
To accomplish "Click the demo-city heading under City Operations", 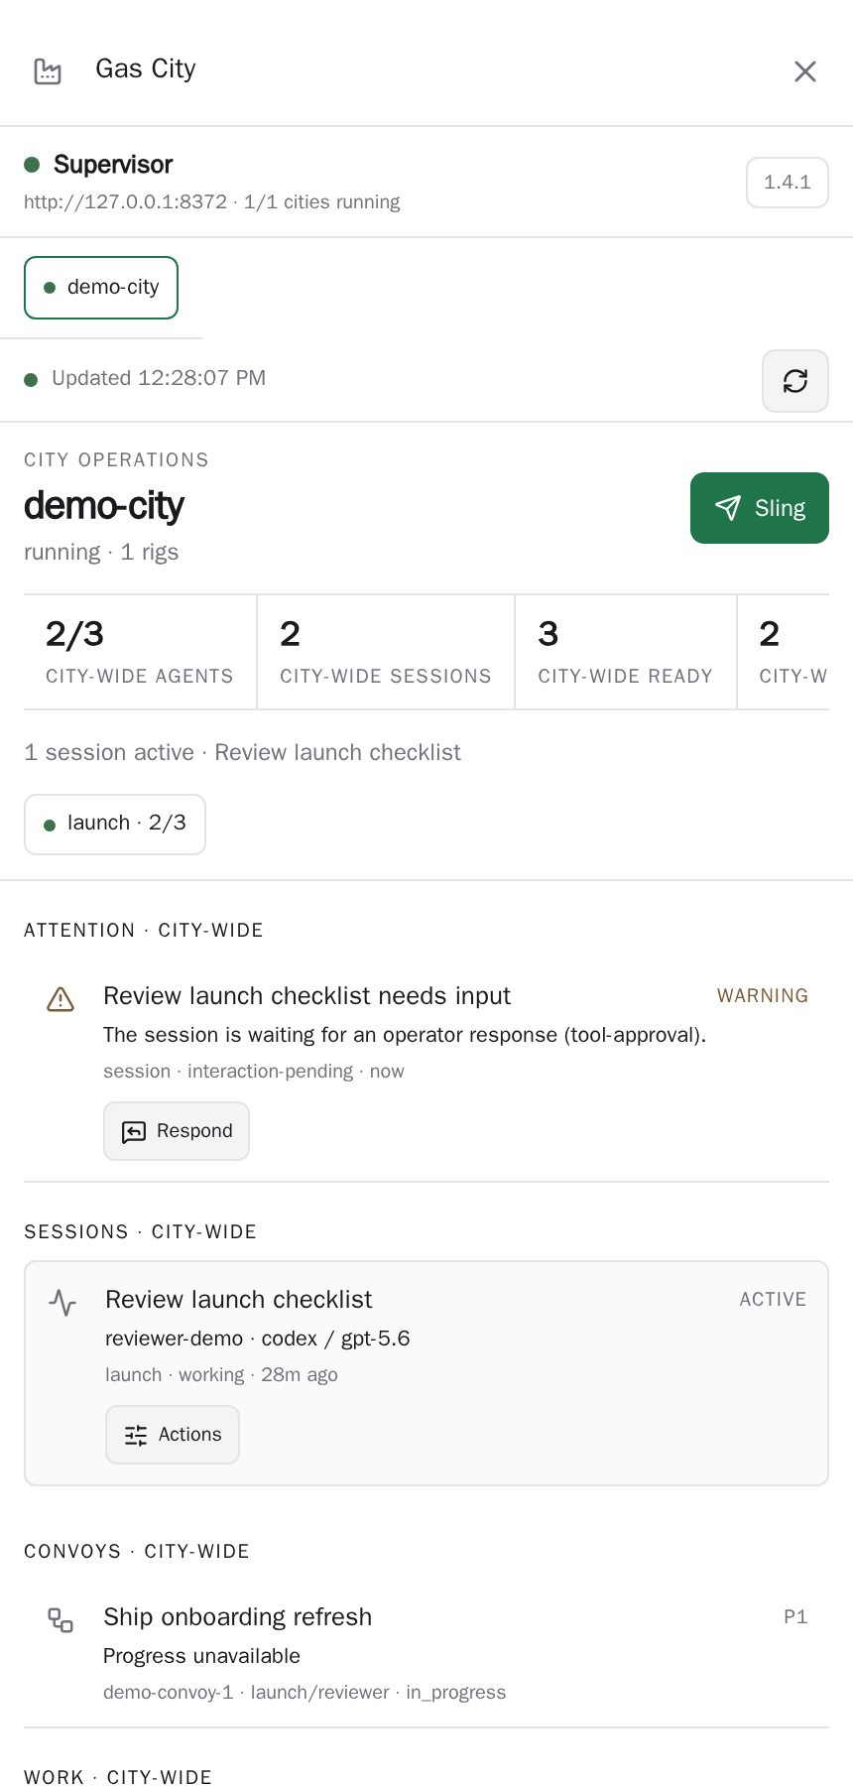I will click(x=104, y=506).
